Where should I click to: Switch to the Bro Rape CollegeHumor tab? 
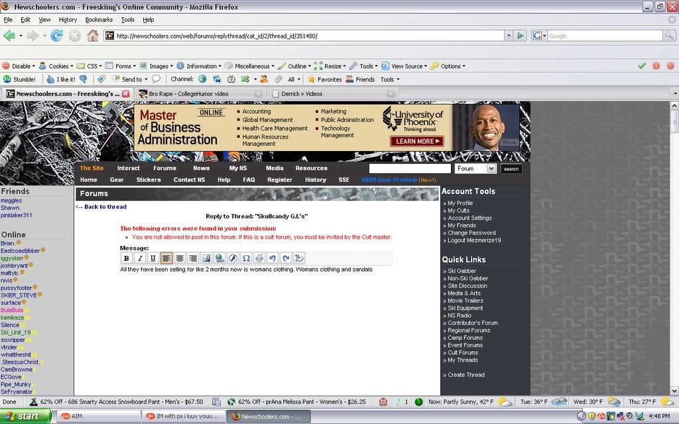(188, 94)
